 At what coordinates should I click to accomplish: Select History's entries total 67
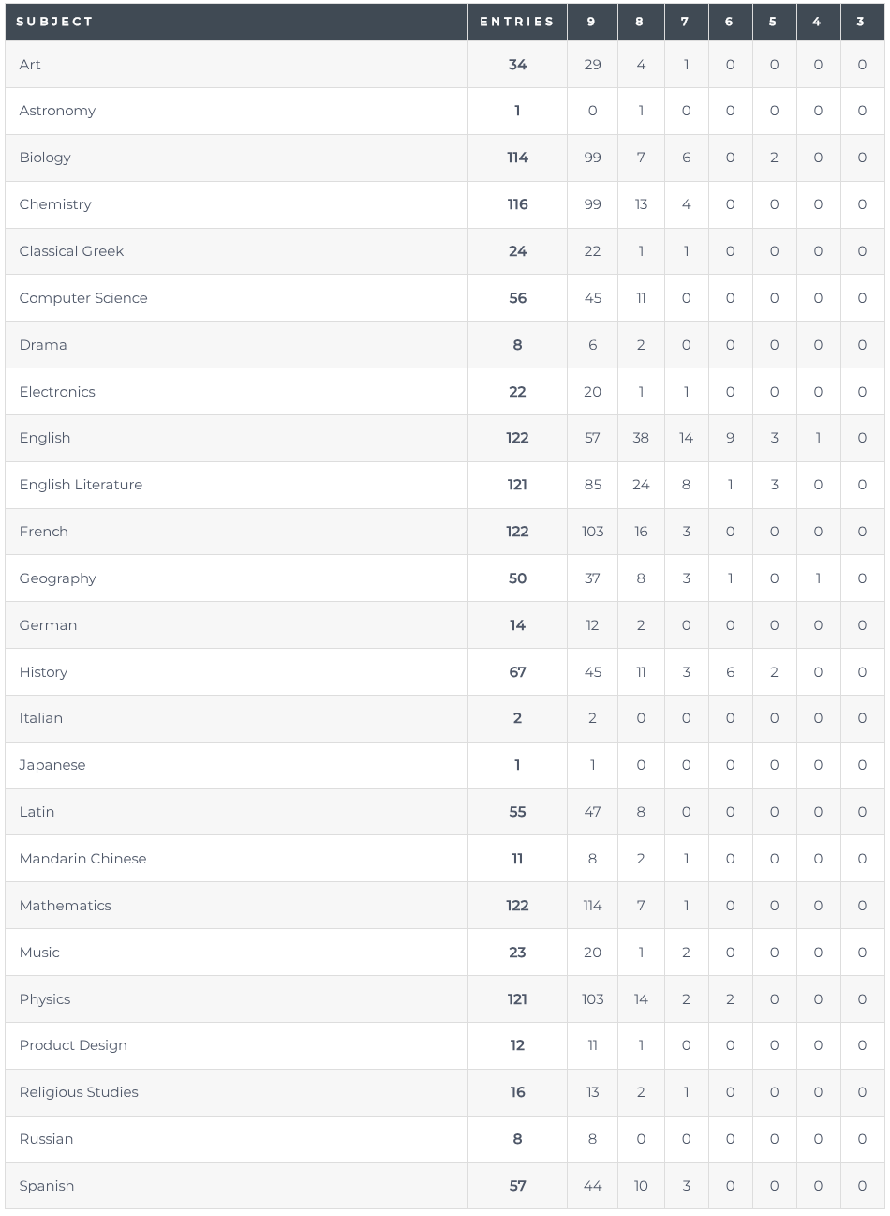click(517, 672)
